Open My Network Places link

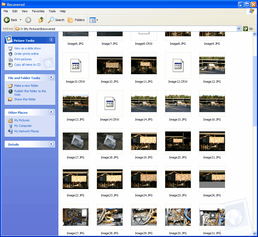tap(26, 131)
